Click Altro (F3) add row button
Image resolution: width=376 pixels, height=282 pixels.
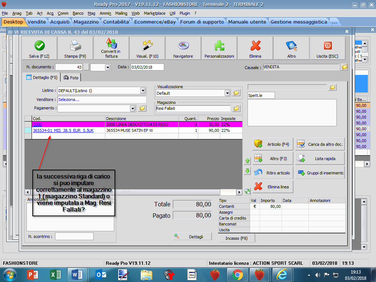pyautogui.click(x=273, y=159)
